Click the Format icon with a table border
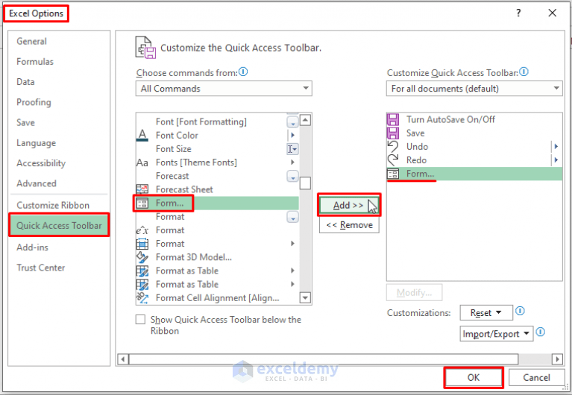 (x=142, y=244)
